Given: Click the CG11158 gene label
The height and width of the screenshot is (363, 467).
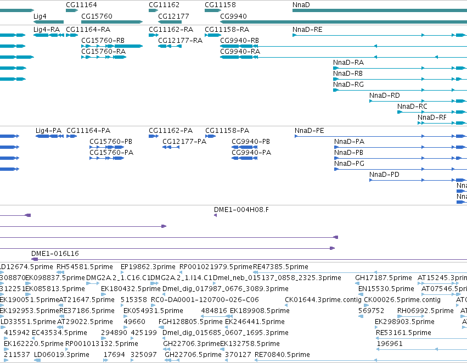Looking at the screenshot, I should click(220, 5).
